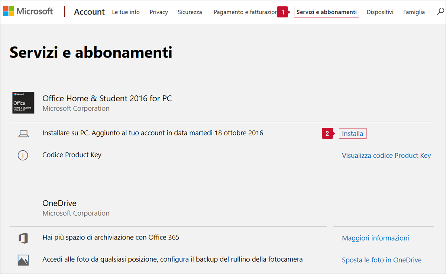The image size is (446, 274).
Task: Click the Office 365 logo icon
Action: tap(23, 238)
